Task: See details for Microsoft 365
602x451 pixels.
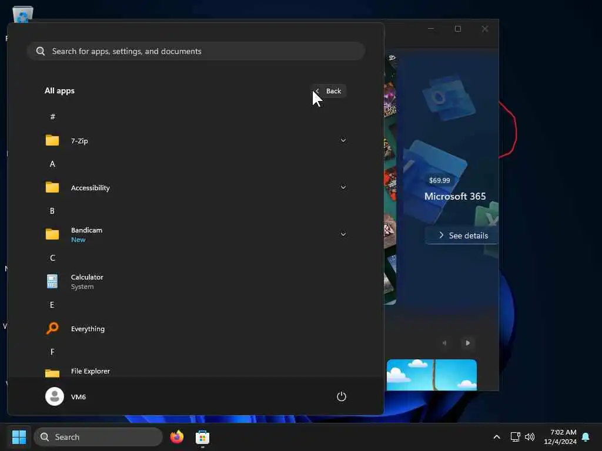Action: pos(463,235)
